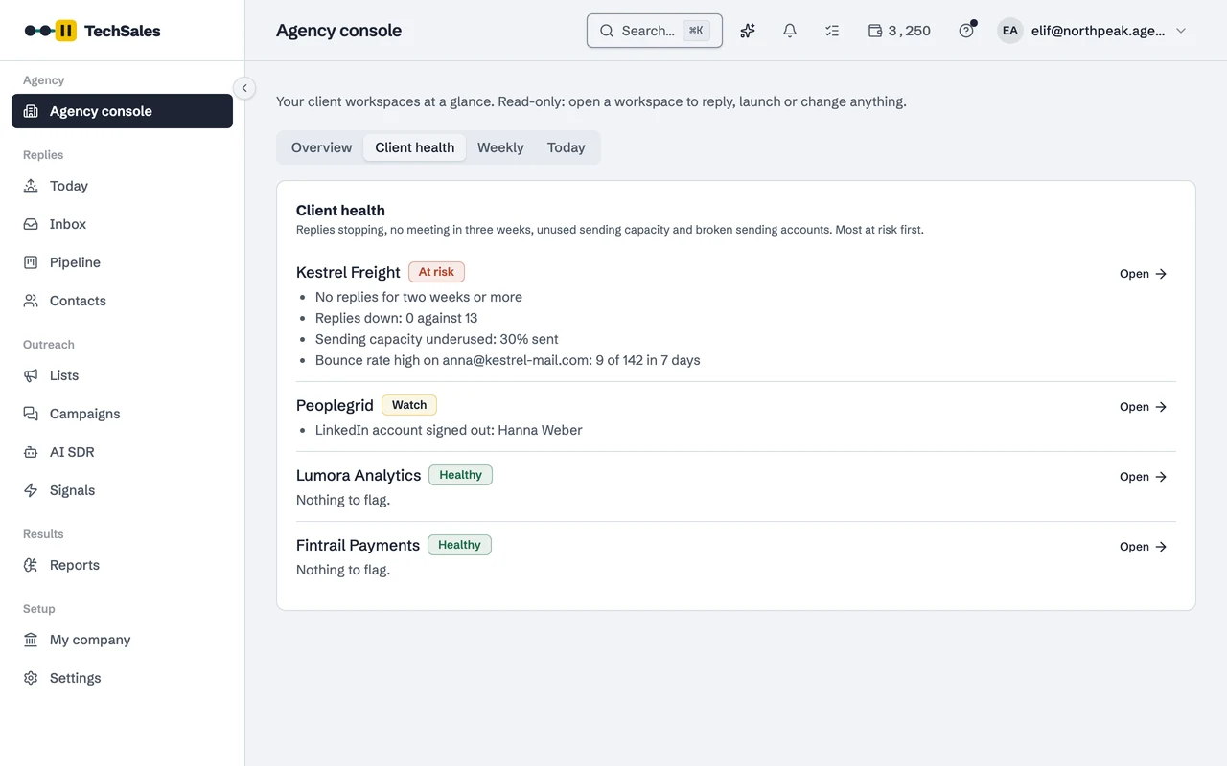Click the Healthy badge on Fintrail Payments

point(459,545)
